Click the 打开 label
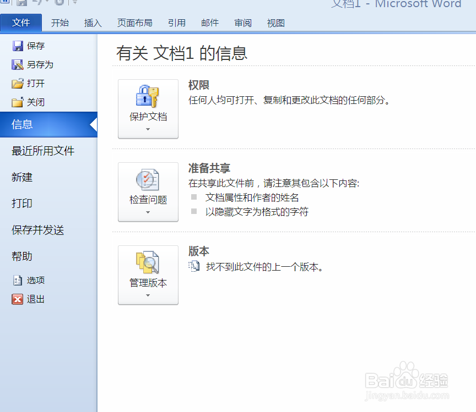Screen dimensions: 476x412 pos(35,84)
